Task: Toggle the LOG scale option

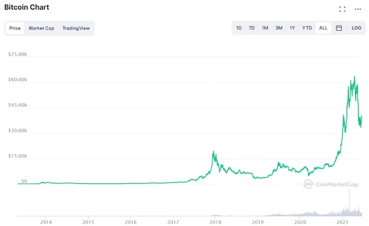Action: tap(356, 28)
